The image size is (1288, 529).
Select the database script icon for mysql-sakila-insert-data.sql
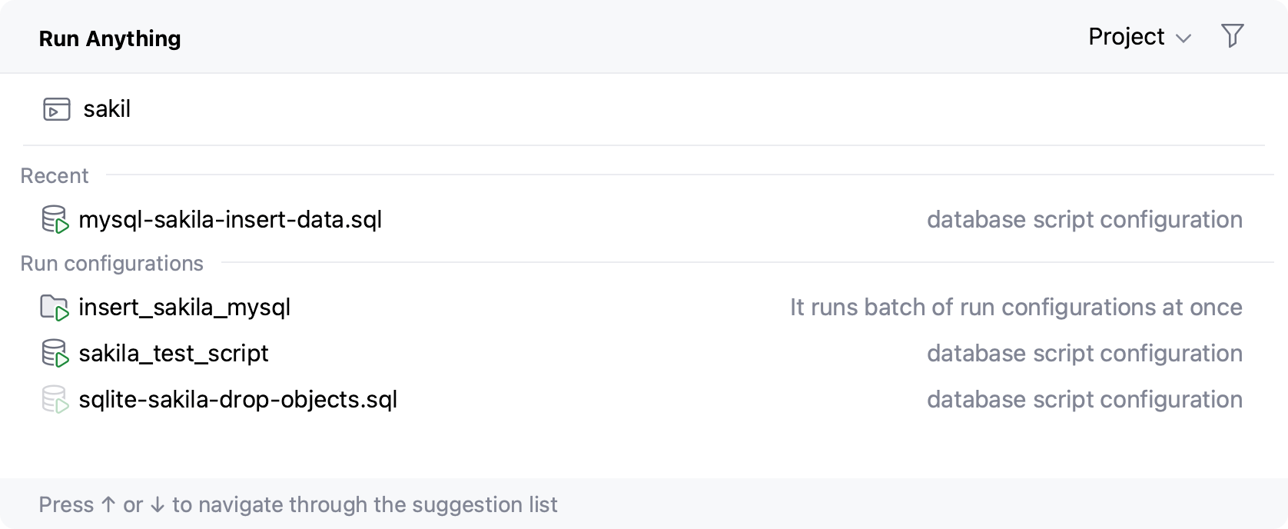click(x=55, y=219)
